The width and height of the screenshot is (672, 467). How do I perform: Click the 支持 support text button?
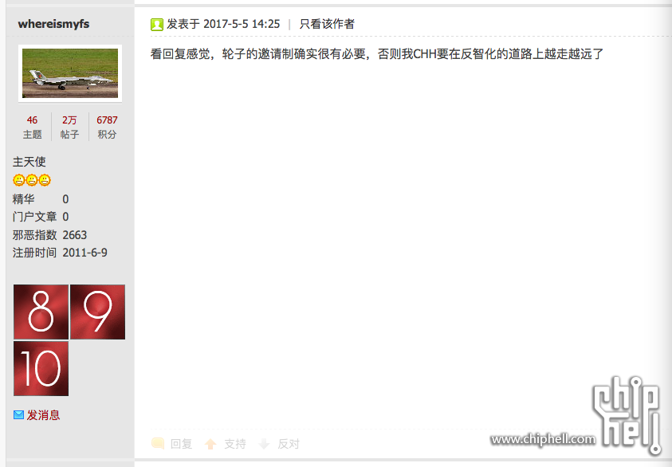click(x=235, y=444)
